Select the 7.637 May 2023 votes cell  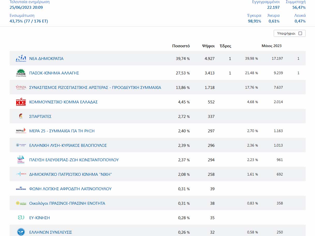pos(278,88)
